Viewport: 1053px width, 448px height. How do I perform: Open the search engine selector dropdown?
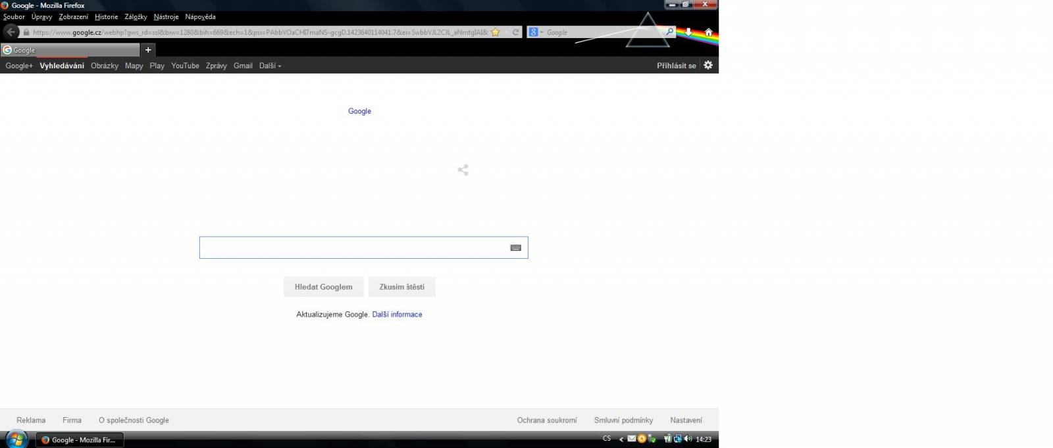click(536, 32)
